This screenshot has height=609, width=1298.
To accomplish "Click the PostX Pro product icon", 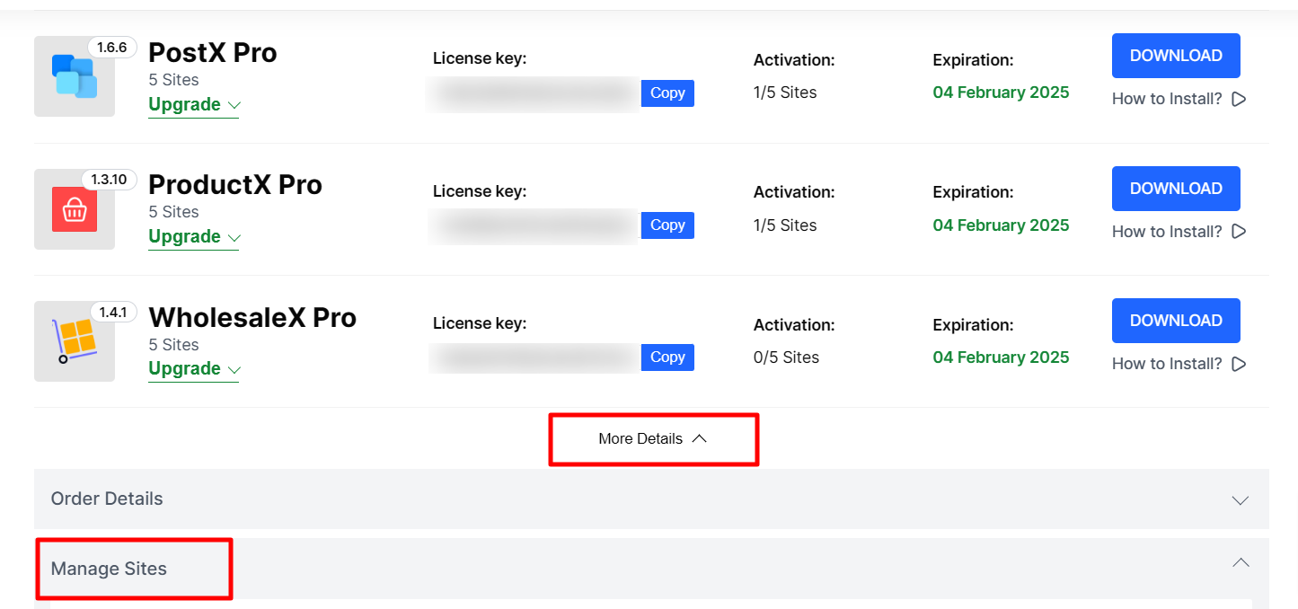I will pyautogui.click(x=75, y=76).
